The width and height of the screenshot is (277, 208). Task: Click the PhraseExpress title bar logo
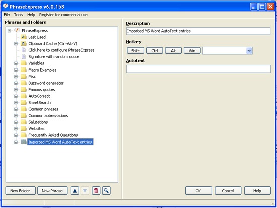[6, 6]
